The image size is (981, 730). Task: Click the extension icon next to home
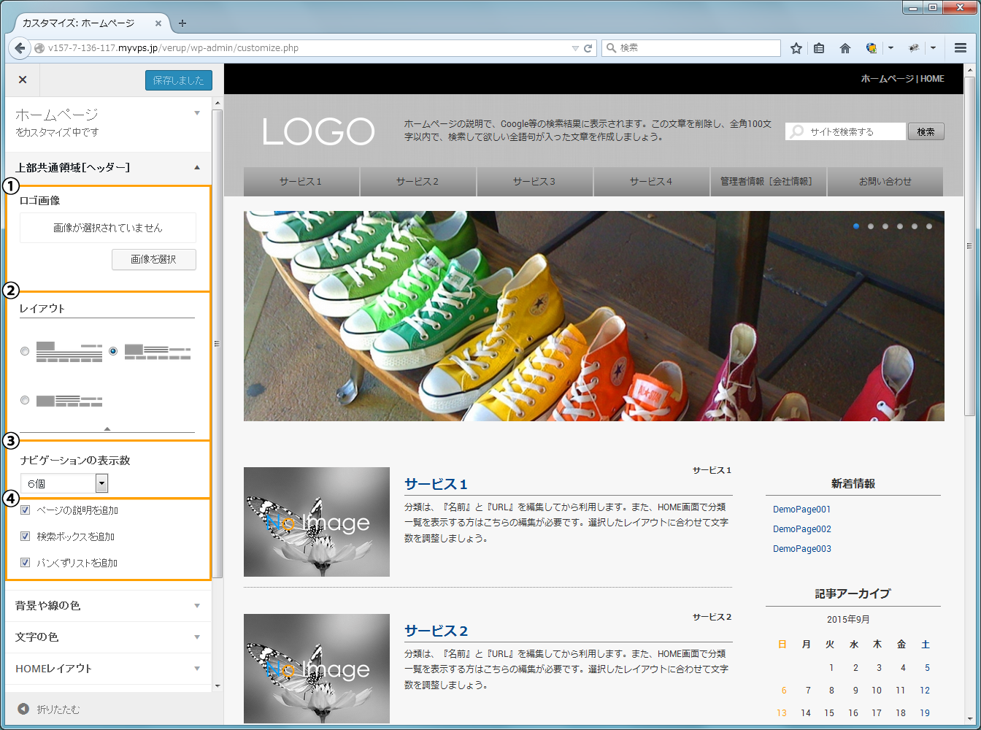871,48
